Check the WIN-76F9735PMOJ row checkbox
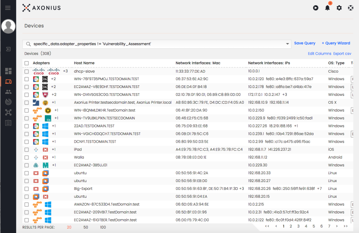The image size is (359, 233). [27, 79]
